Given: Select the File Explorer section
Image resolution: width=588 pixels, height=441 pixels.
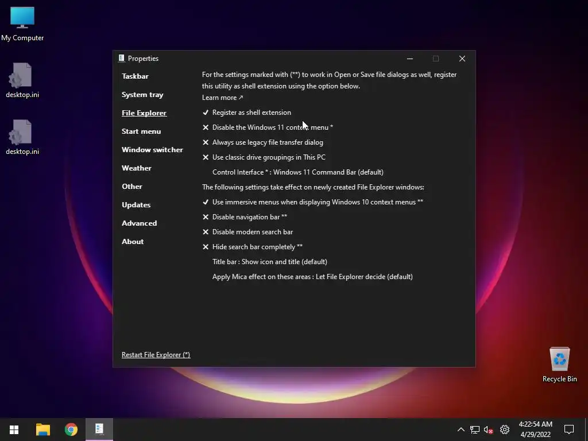Looking at the screenshot, I should tap(144, 113).
